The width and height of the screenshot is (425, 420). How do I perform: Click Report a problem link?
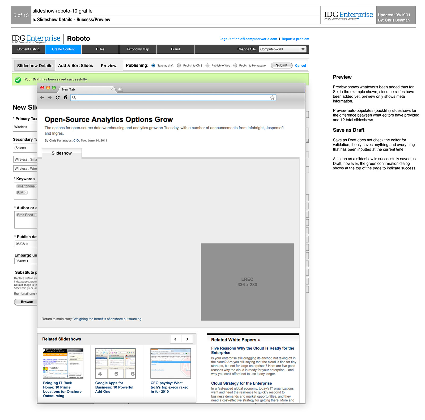tap(295, 39)
